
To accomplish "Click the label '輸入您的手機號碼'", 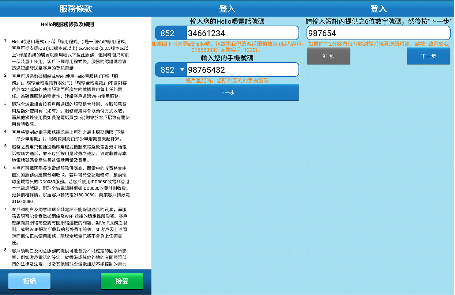I will 227,58.
